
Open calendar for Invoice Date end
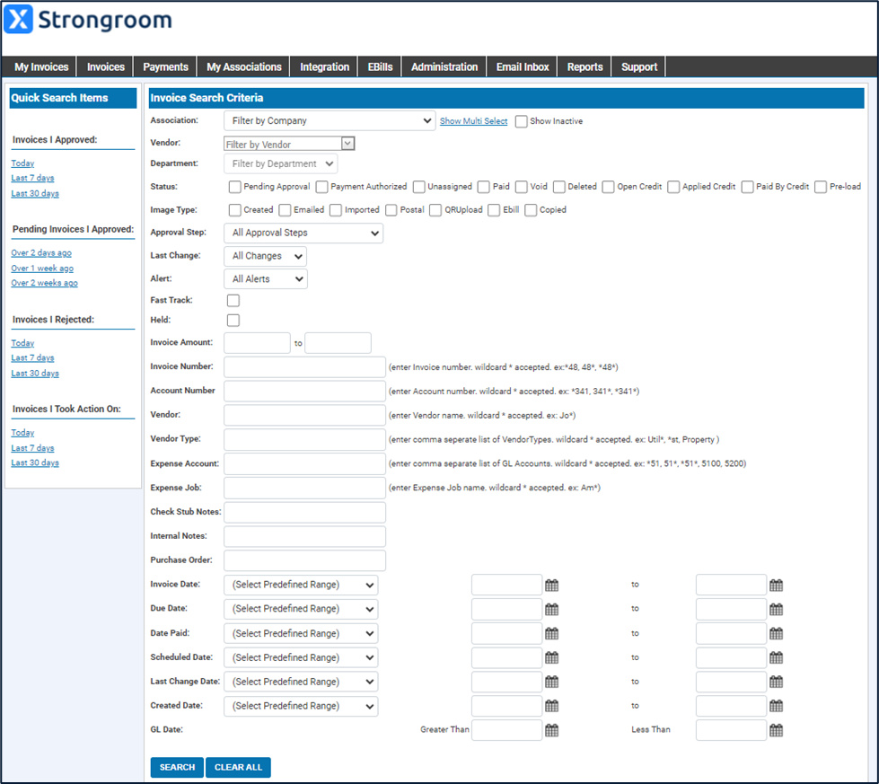[776, 585]
